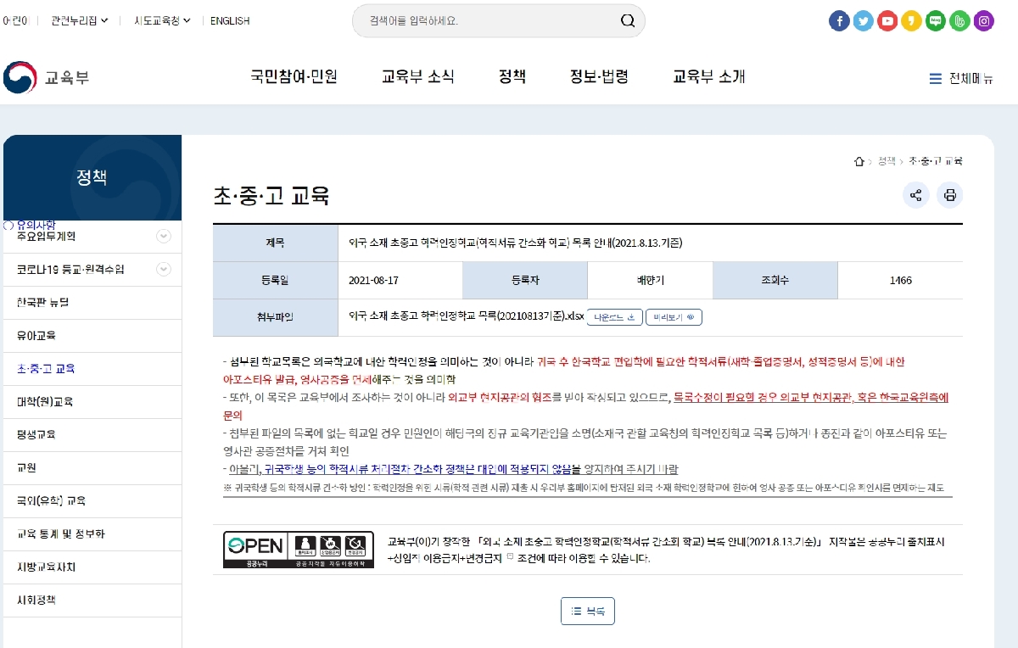Click the home icon in breadcrumb

click(859, 161)
